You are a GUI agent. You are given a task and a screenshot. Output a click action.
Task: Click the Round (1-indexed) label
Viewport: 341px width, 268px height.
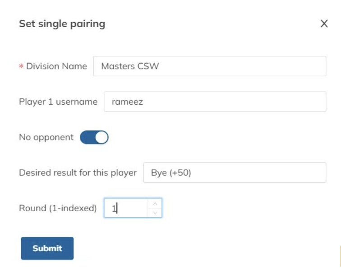tap(58, 208)
